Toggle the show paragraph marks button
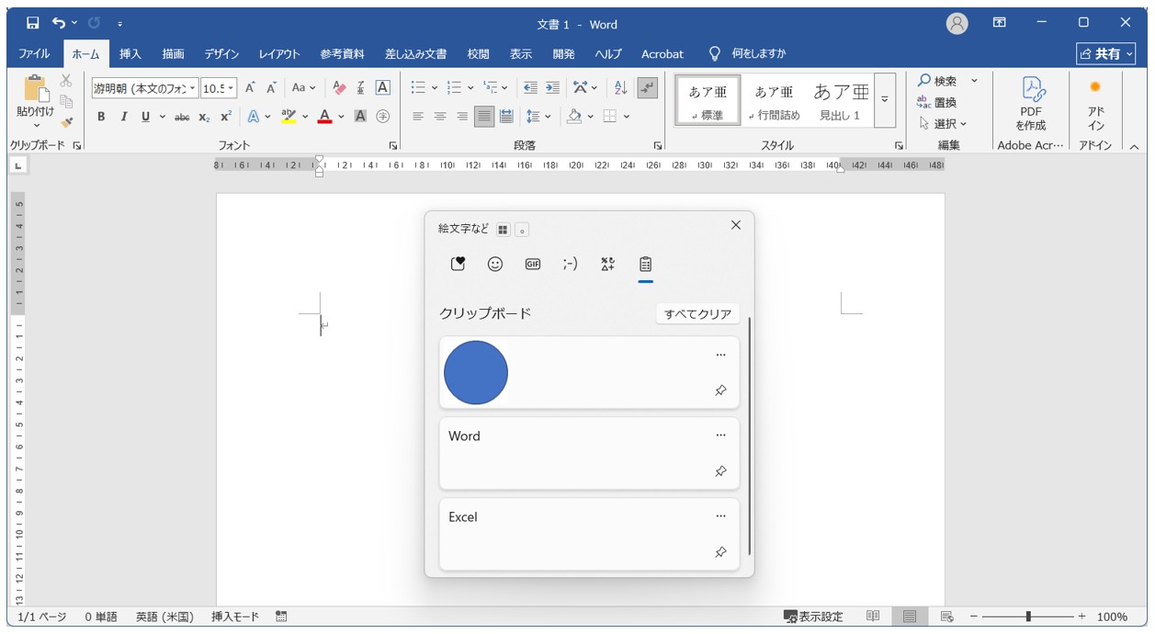This screenshot has height=634, width=1155. coord(649,88)
